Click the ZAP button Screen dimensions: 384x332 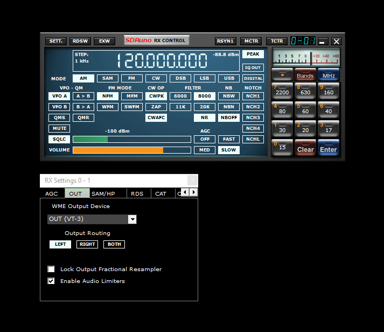156,107
